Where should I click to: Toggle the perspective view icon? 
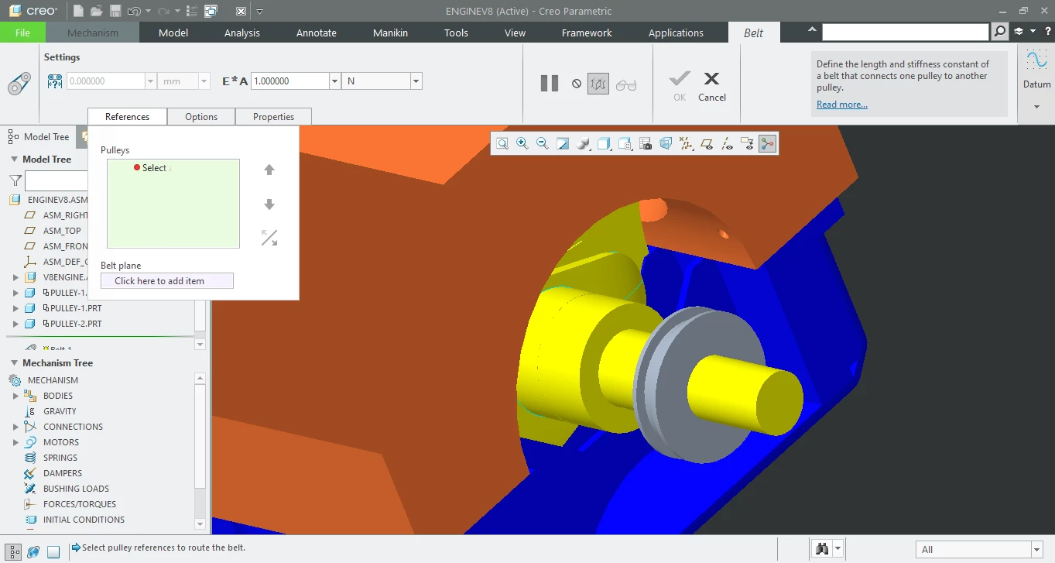pyautogui.click(x=666, y=143)
